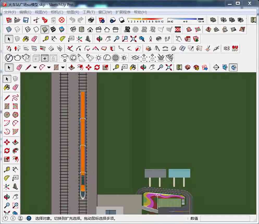Click the blue shadow time-of-day slider

pyautogui.click(x=186, y=20)
